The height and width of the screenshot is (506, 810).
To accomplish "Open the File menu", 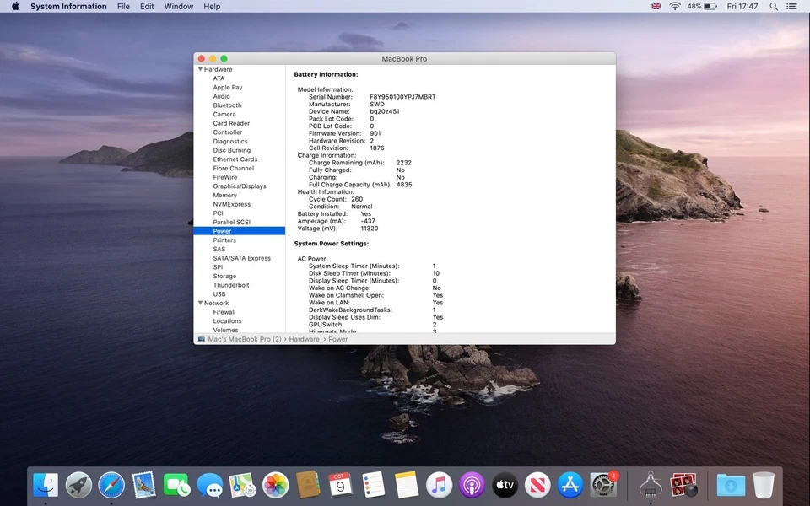I will click(x=123, y=6).
